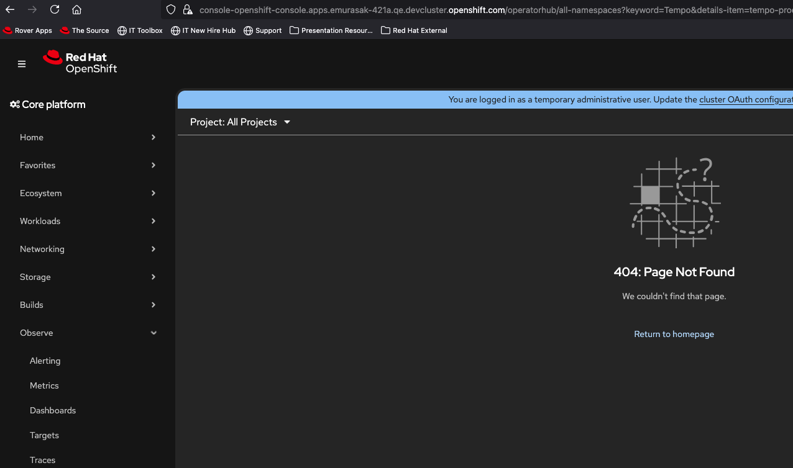Click Return to homepage link
The width and height of the screenshot is (793, 468).
pyautogui.click(x=674, y=334)
